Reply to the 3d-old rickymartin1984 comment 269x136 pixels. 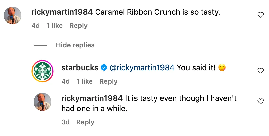85,122
